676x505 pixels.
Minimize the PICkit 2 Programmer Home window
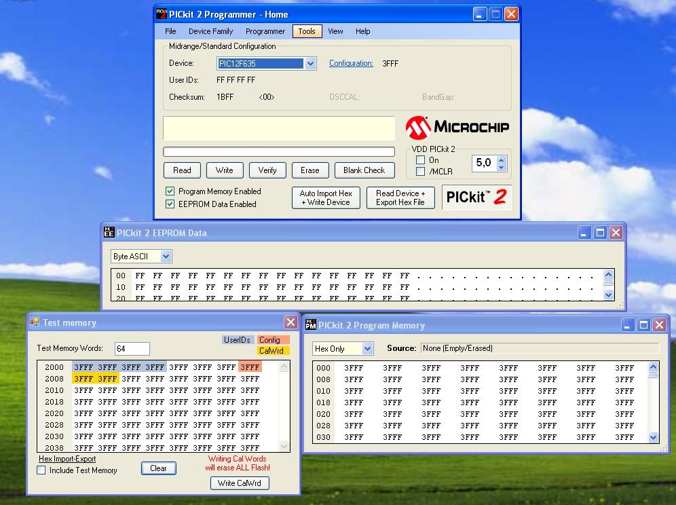tap(480, 14)
